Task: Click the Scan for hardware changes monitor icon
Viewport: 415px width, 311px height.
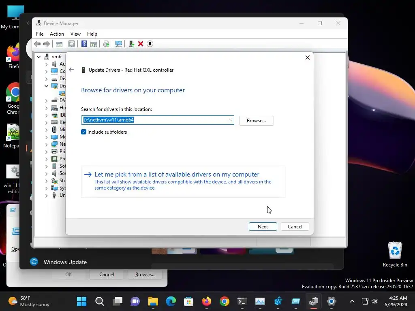Action: (119, 44)
